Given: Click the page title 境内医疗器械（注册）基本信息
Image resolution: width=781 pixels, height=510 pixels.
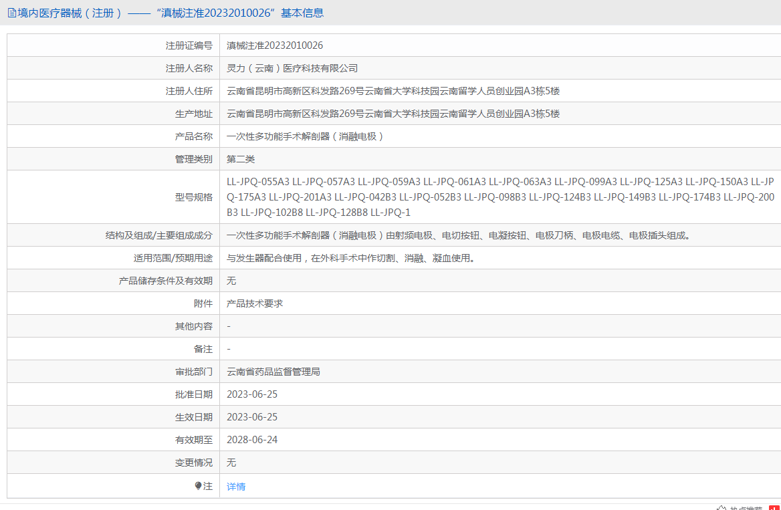Looking at the screenshot, I should click(x=171, y=13).
